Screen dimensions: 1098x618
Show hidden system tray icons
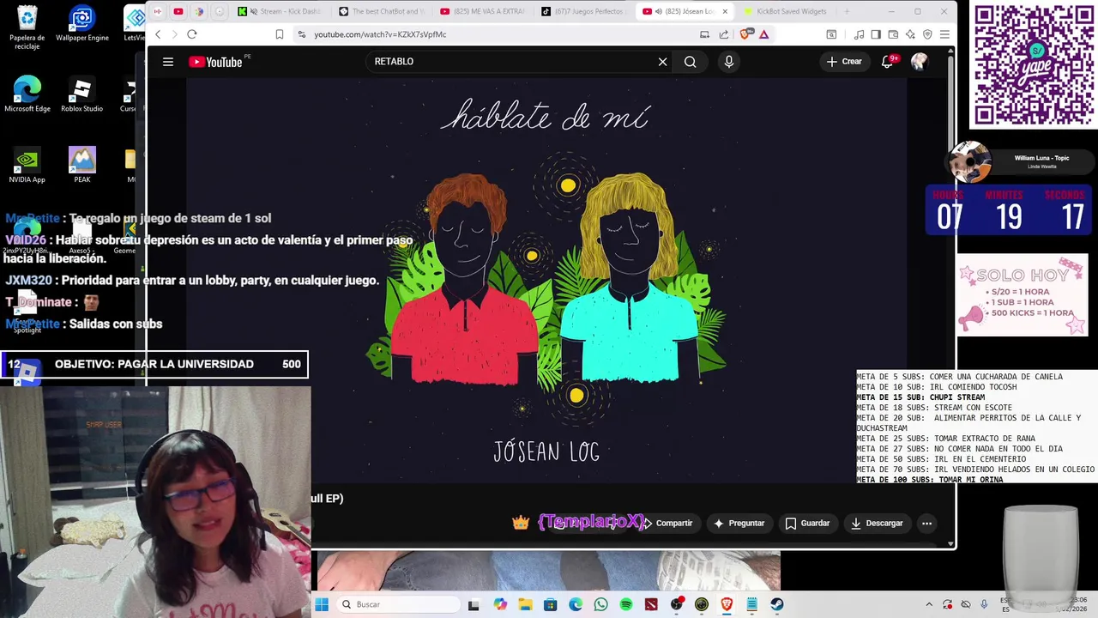[x=929, y=604]
